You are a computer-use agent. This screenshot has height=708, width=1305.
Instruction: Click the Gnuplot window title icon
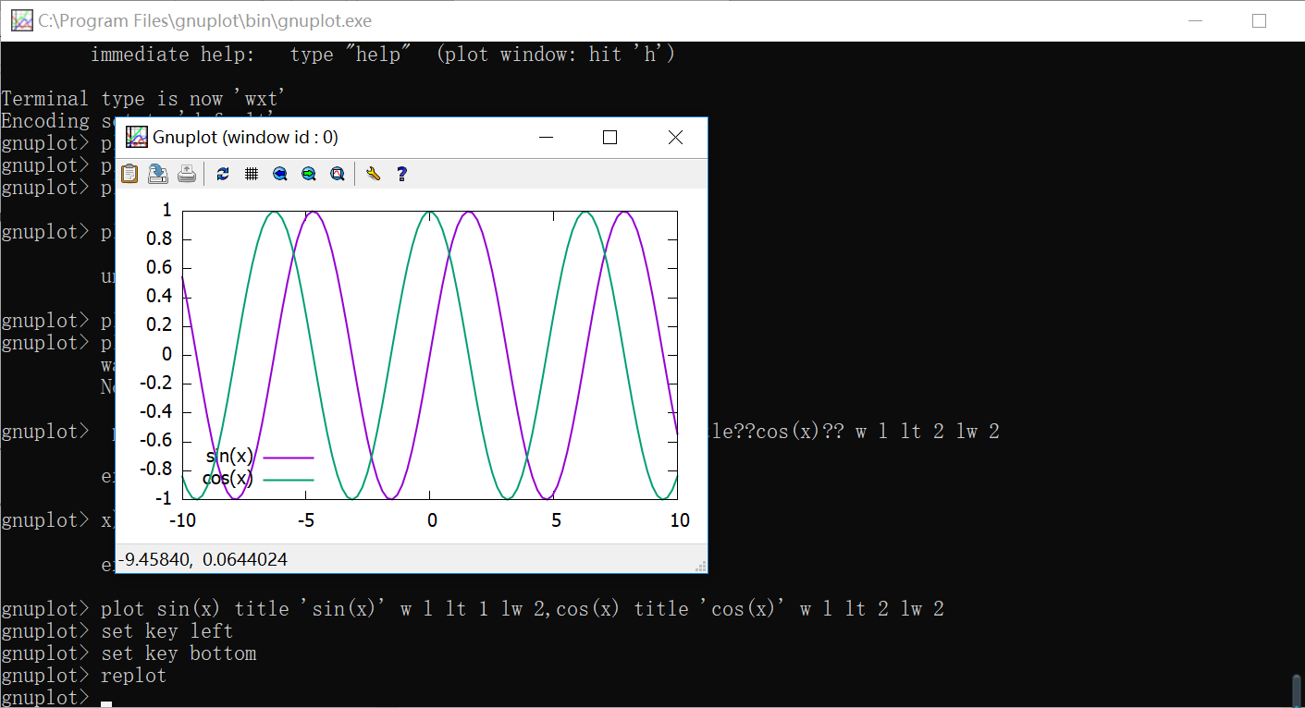(x=137, y=137)
